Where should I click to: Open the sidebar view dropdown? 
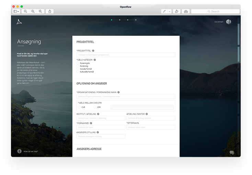[16, 11]
